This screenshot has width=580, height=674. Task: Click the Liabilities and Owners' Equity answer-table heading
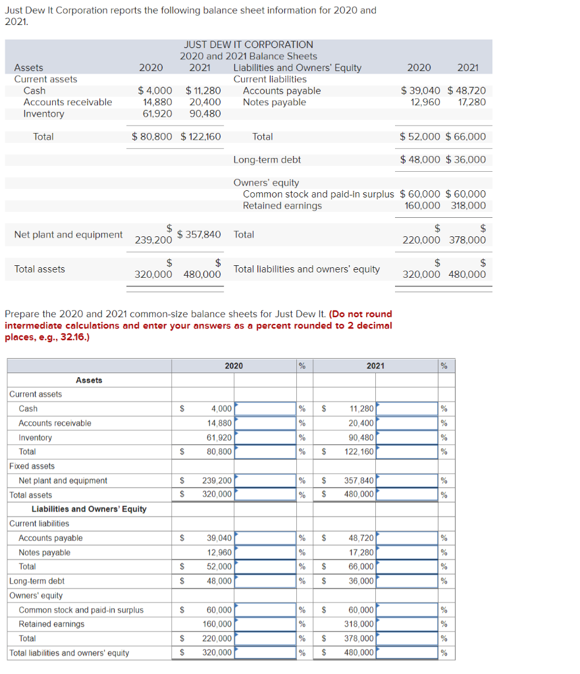pyautogui.click(x=89, y=509)
